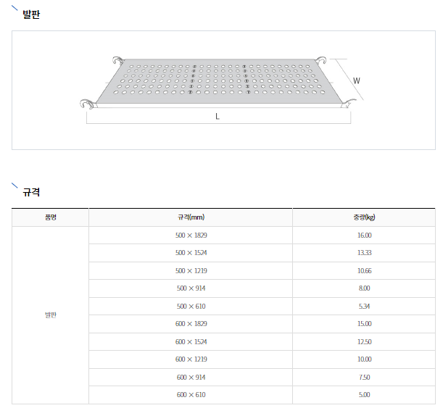Click the bottom-right hook of the plank

[348, 104]
